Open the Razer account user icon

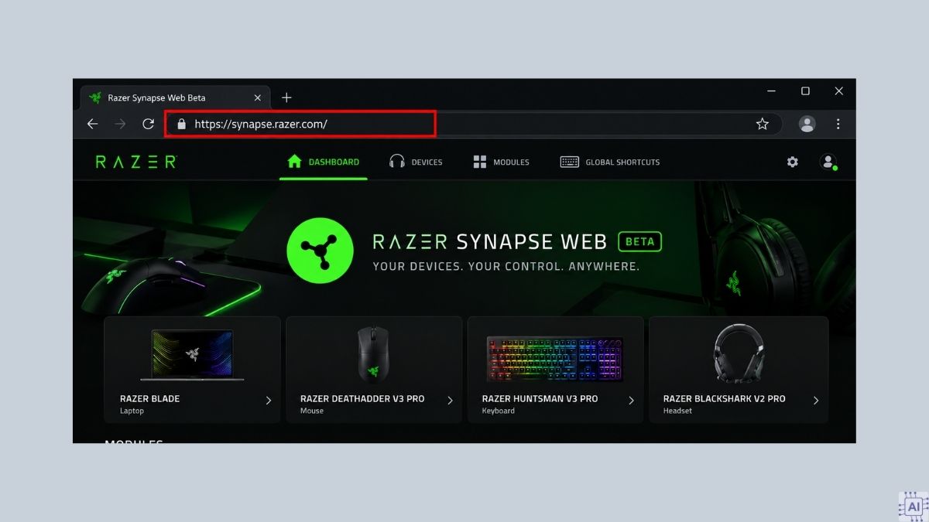tap(828, 162)
